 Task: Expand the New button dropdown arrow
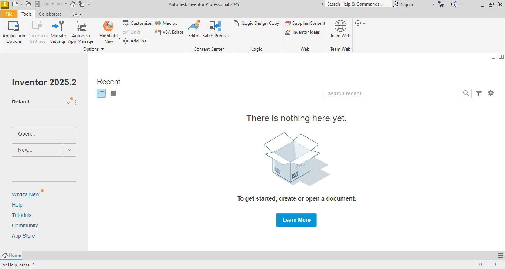tap(70, 150)
